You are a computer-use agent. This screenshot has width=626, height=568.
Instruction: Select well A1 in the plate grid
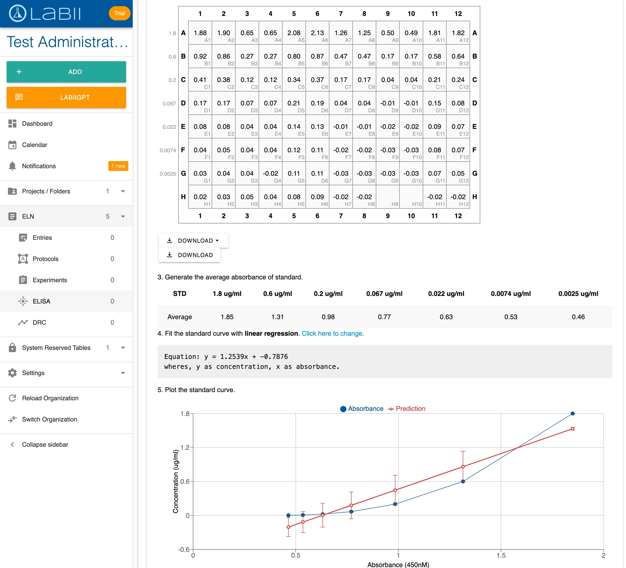click(x=200, y=33)
